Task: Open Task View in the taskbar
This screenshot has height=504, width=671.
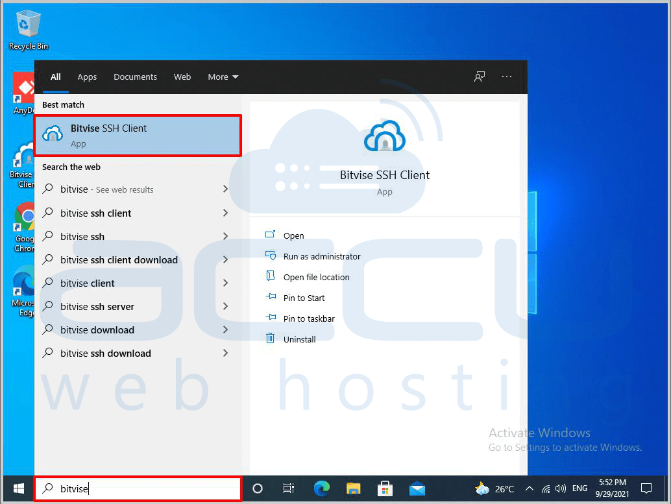Action: click(289, 488)
